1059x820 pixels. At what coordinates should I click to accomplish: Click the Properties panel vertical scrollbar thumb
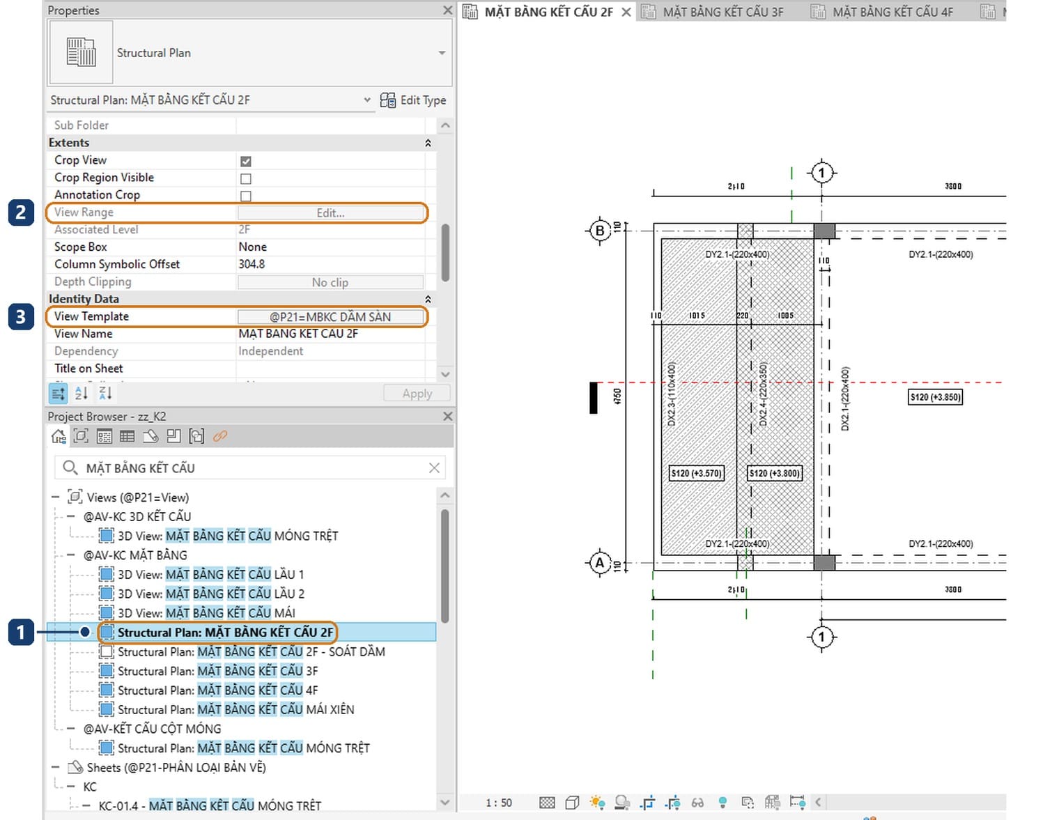coord(445,252)
